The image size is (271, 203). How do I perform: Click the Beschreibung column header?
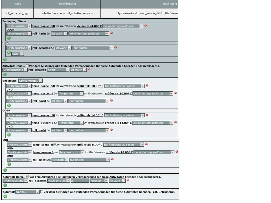coord(67,4)
